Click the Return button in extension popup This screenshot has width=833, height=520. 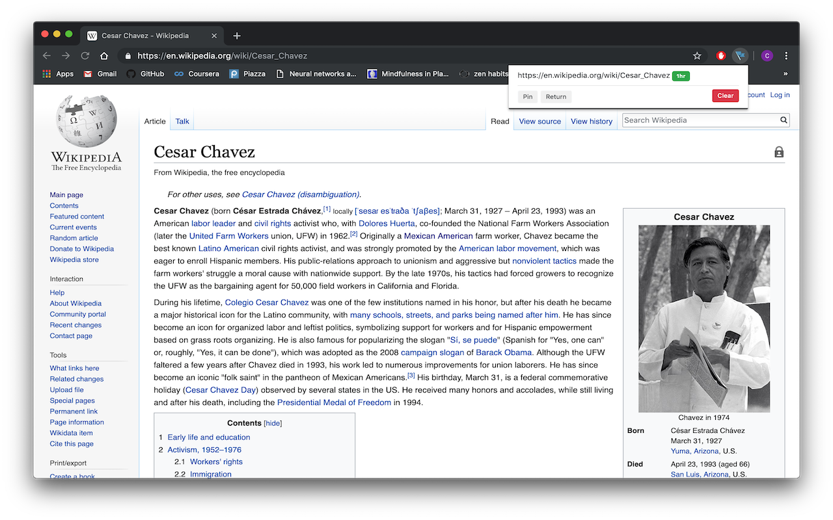[556, 96]
